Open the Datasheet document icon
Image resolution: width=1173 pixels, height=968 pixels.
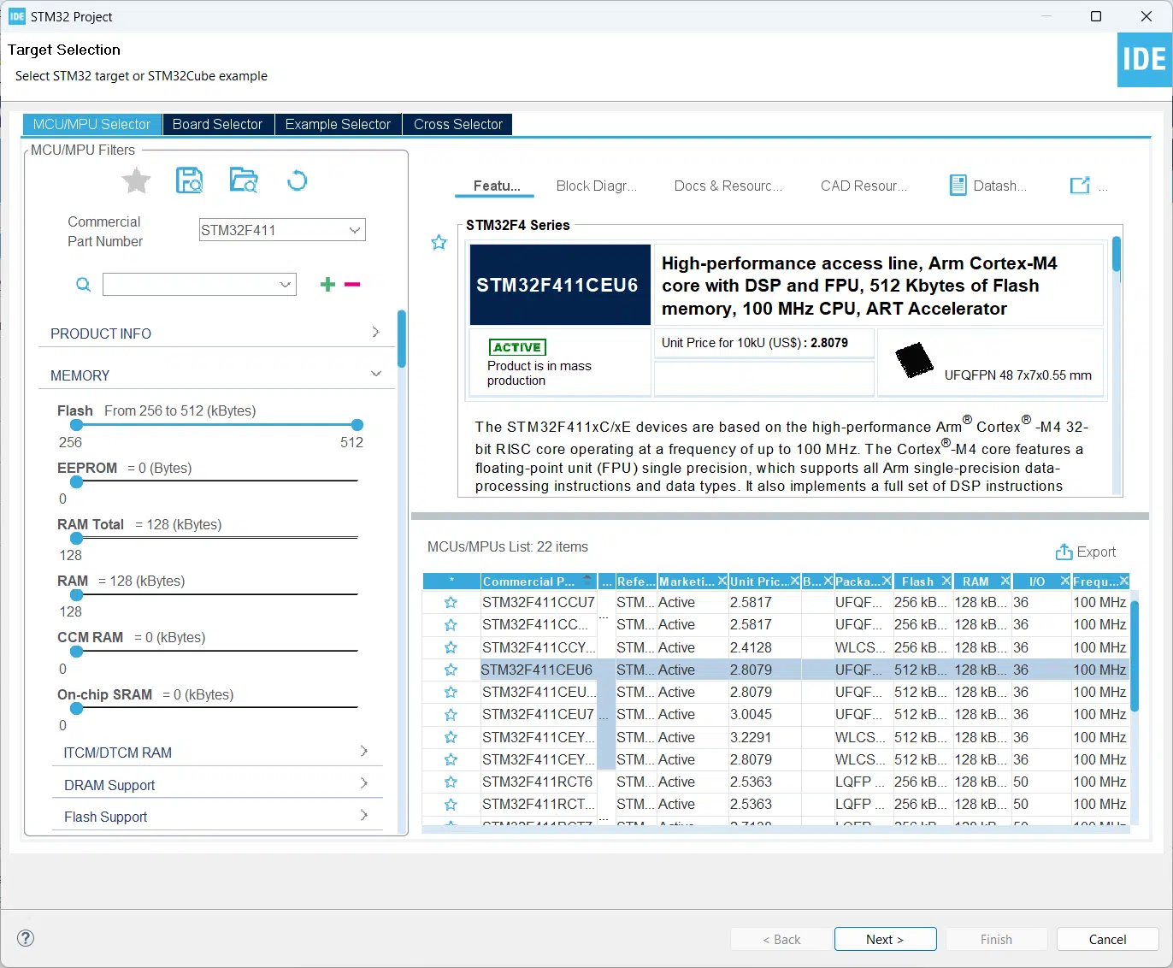click(958, 186)
